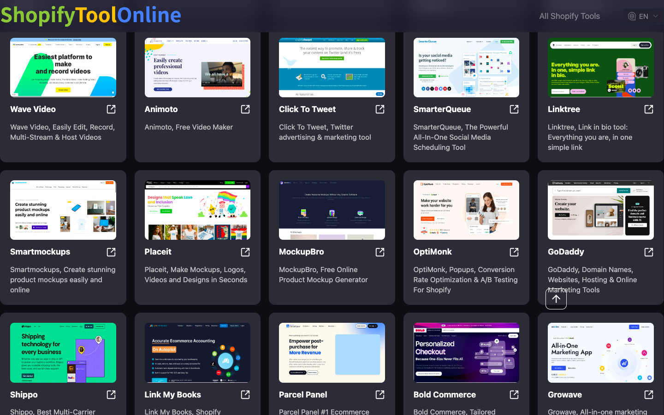Expand the EN language dropdown
Screen dimensions: 664x415
coord(644,16)
